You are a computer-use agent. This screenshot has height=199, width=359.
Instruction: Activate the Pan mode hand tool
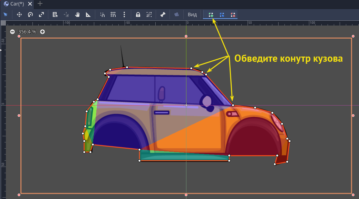(x=77, y=14)
